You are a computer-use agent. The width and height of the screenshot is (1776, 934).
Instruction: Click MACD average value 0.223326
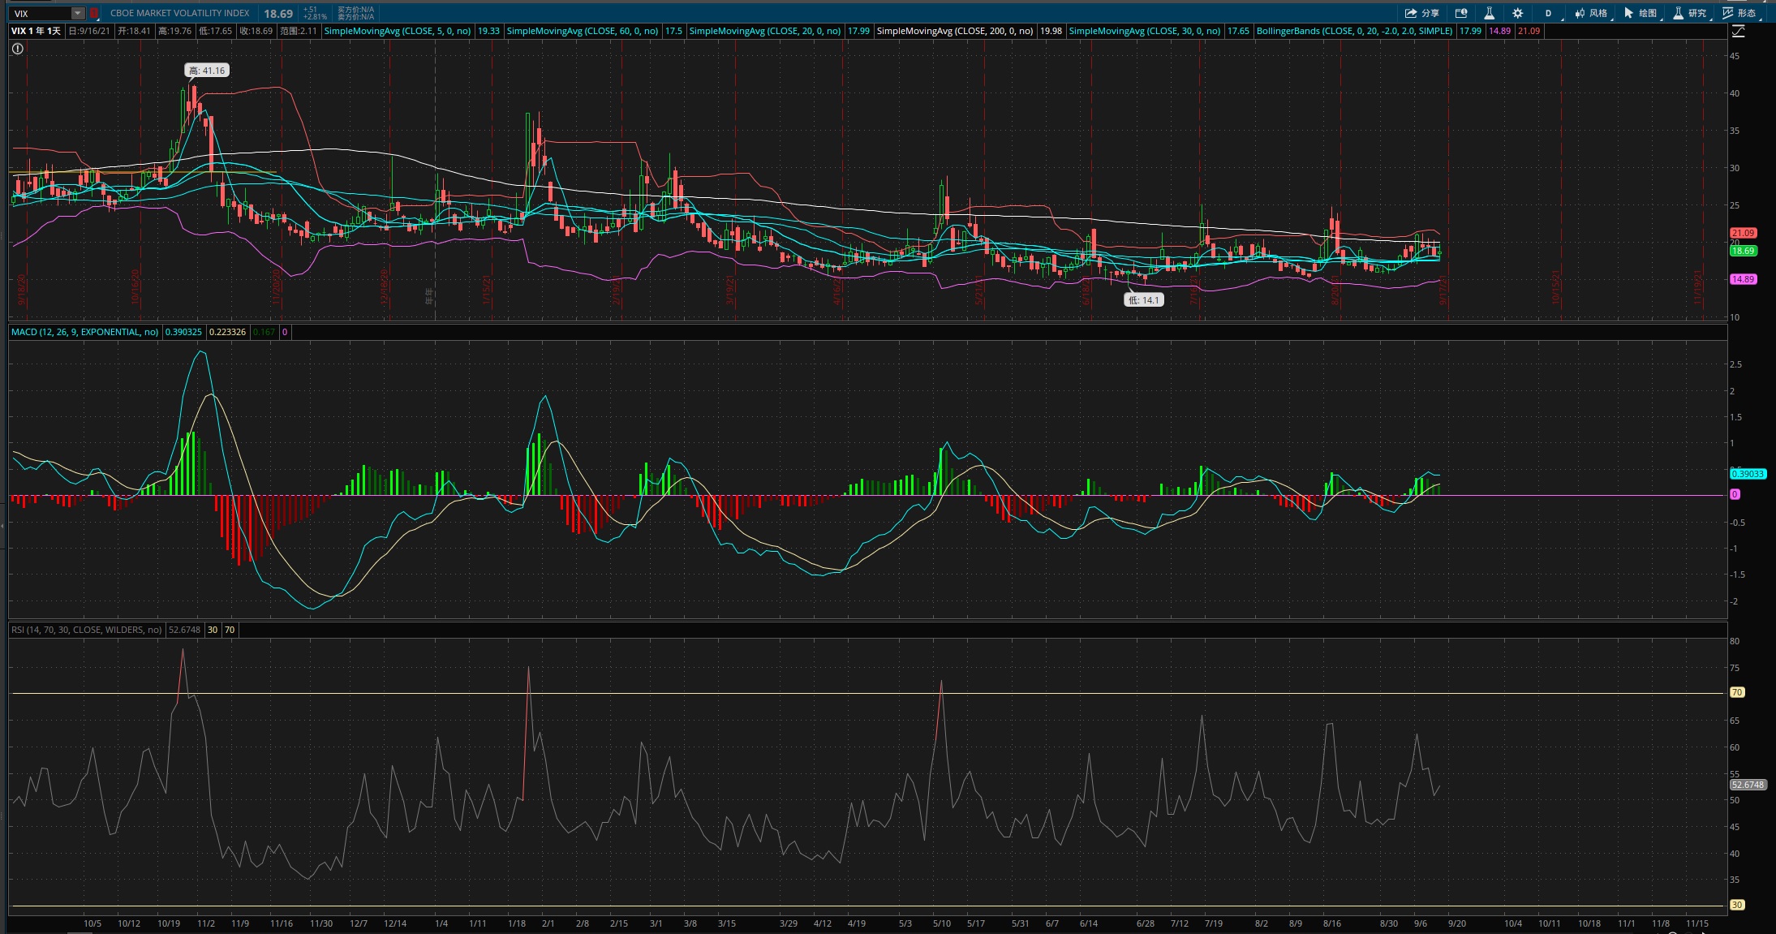pos(227,332)
